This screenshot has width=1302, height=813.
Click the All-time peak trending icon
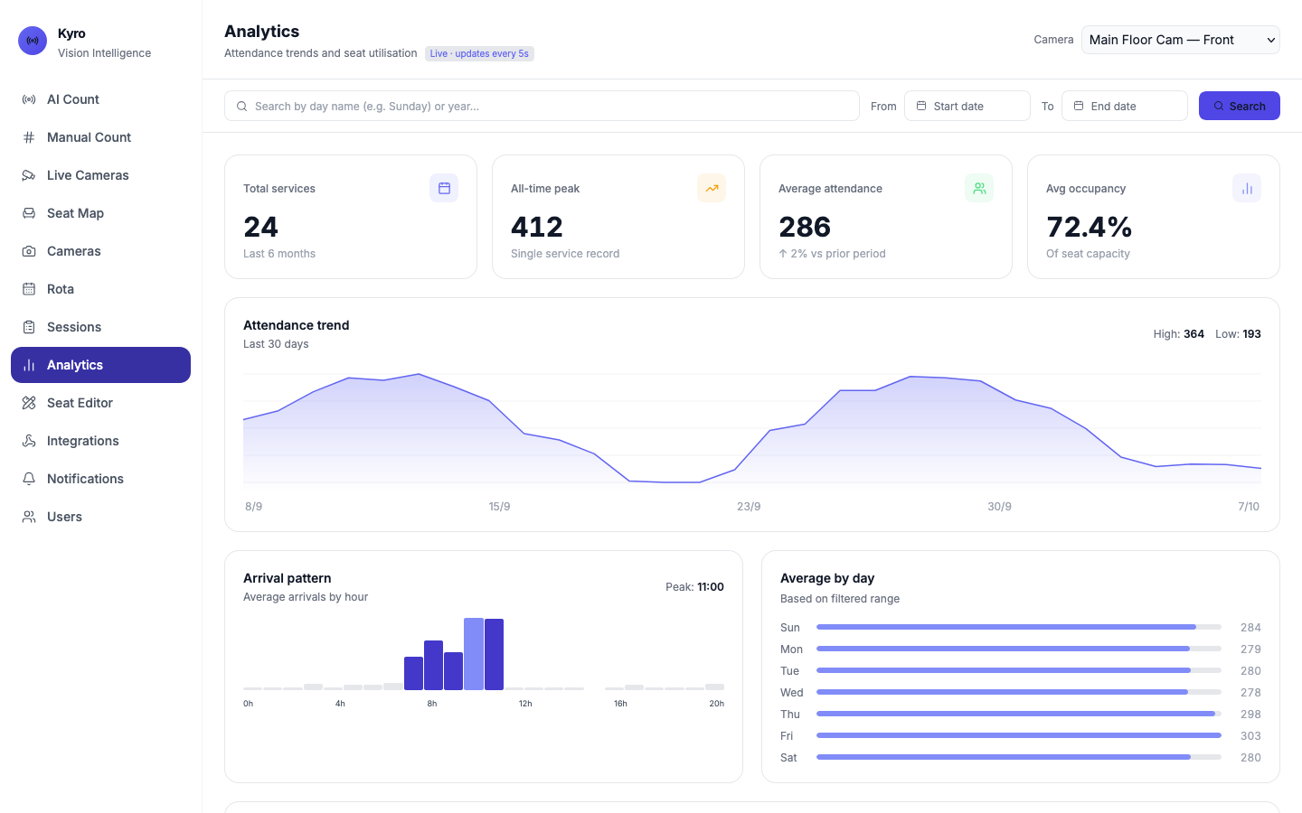pos(712,188)
